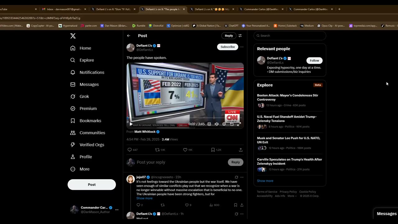This screenshot has height=224, width=398.
Task: Open Musk and Senator Lee NATO topic
Action: (289, 143)
